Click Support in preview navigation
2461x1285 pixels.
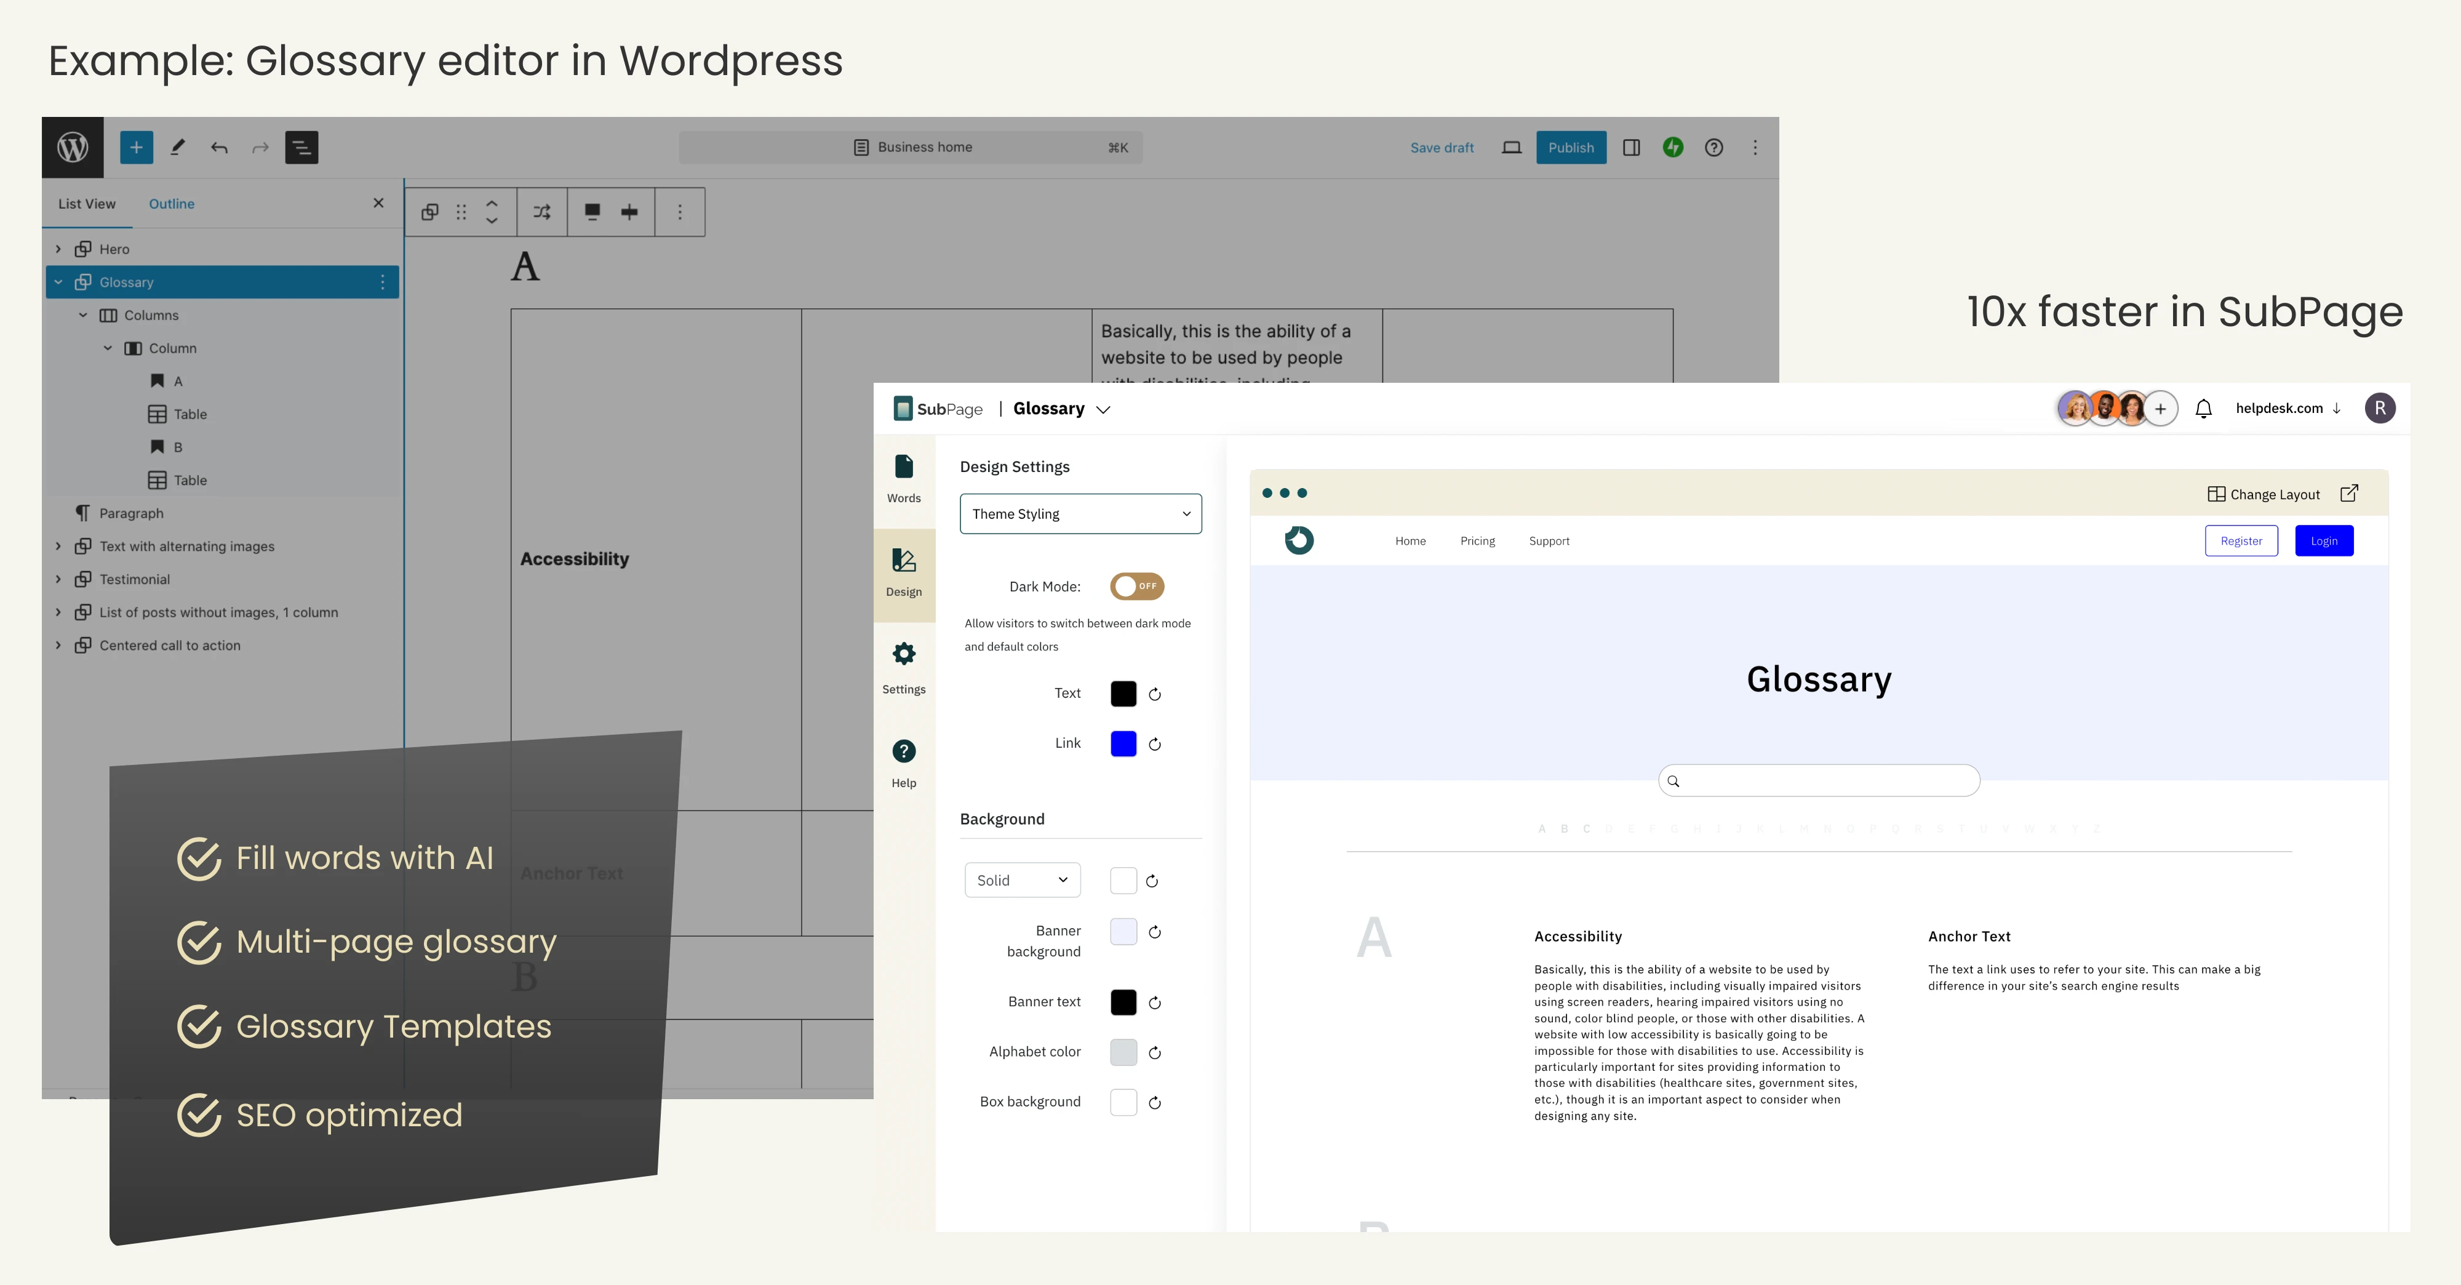[x=1549, y=541]
